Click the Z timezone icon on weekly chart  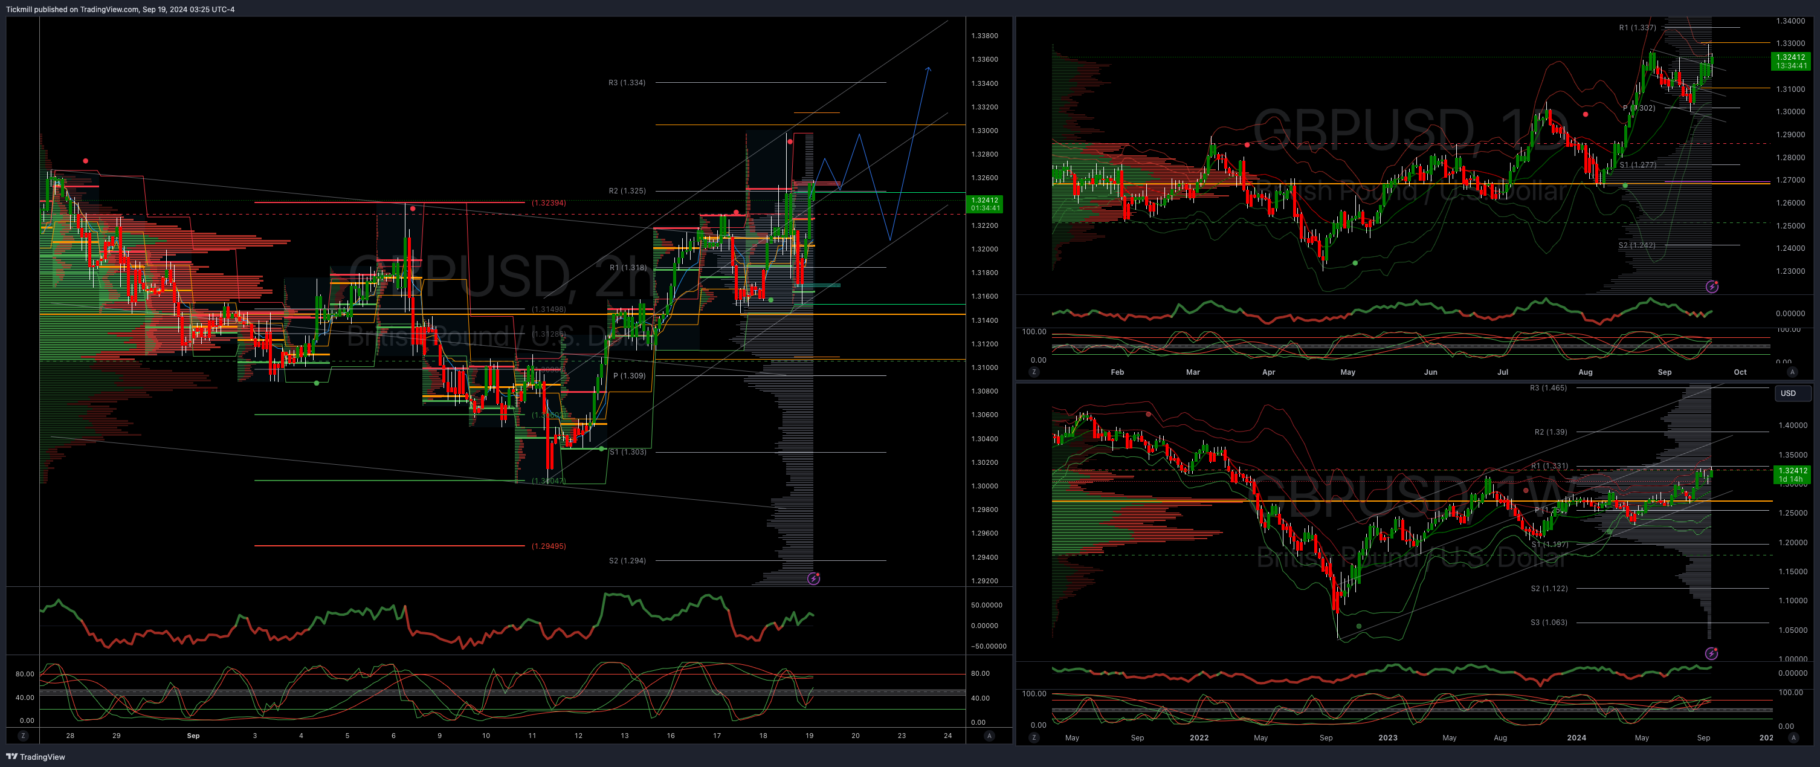(1034, 737)
